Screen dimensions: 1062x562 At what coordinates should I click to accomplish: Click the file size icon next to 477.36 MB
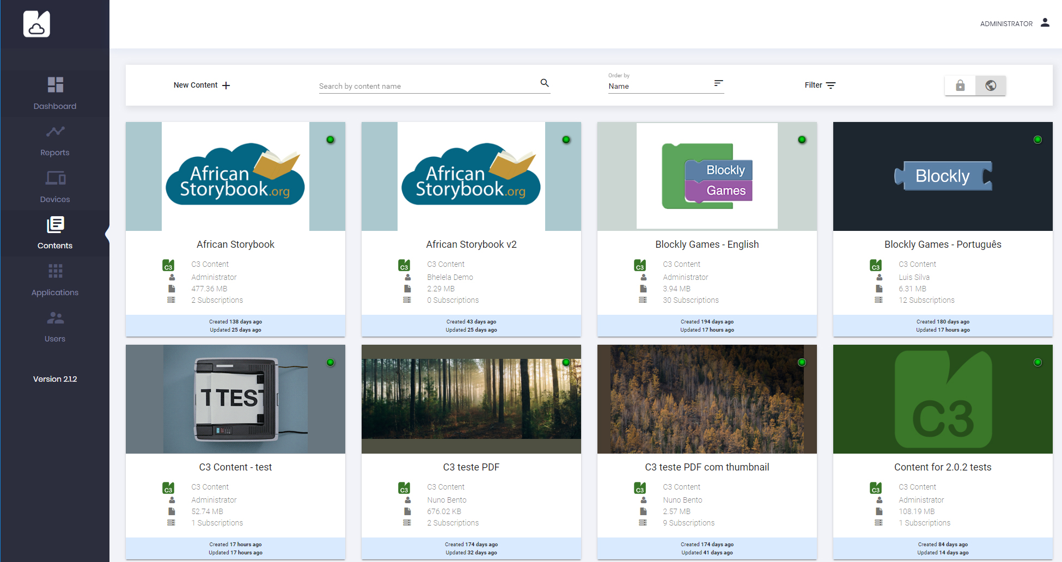[172, 289]
